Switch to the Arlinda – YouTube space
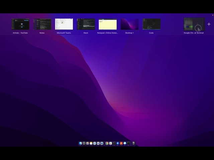Image resolution: width=214 pixels, height=160 pixels. tap(20, 24)
